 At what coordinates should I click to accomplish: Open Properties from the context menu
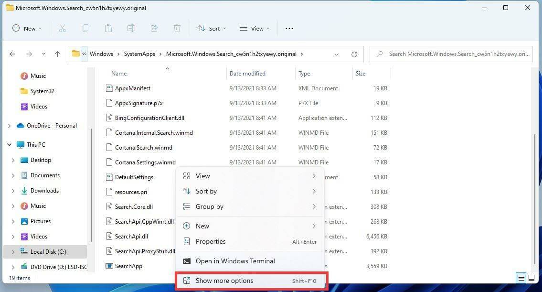coord(211,241)
